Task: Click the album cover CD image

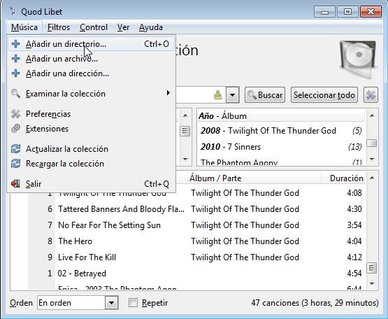Action: (x=359, y=59)
